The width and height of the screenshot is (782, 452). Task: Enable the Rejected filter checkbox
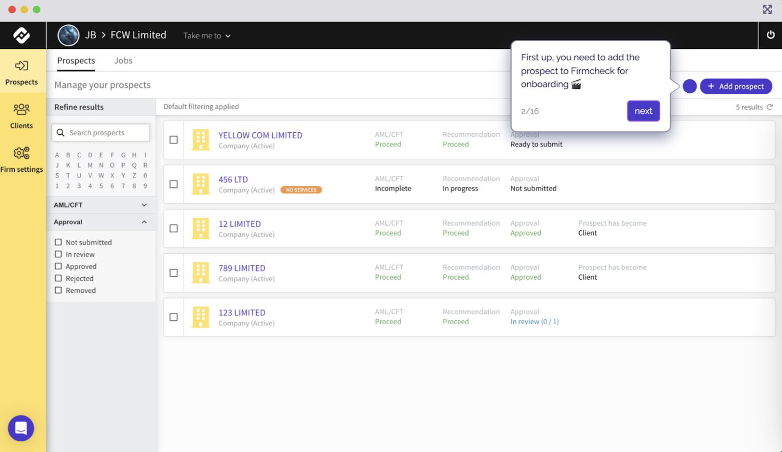(x=58, y=278)
